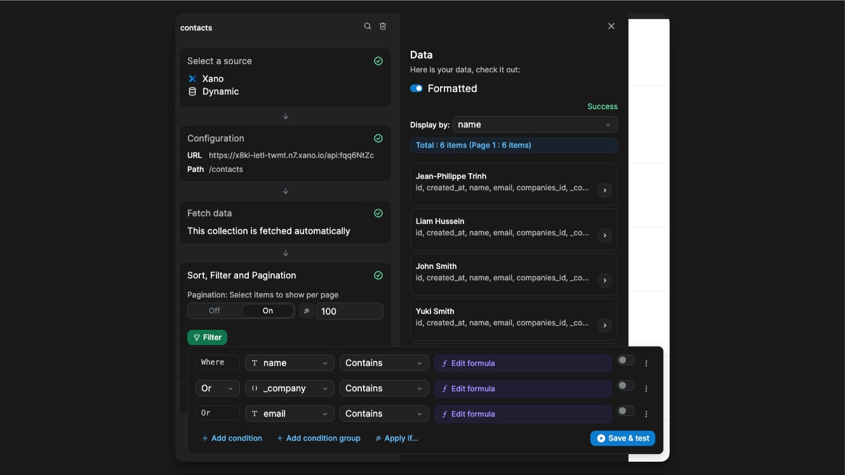Select the Xano source icon
The width and height of the screenshot is (845, 475).
[x=192, y=79]
